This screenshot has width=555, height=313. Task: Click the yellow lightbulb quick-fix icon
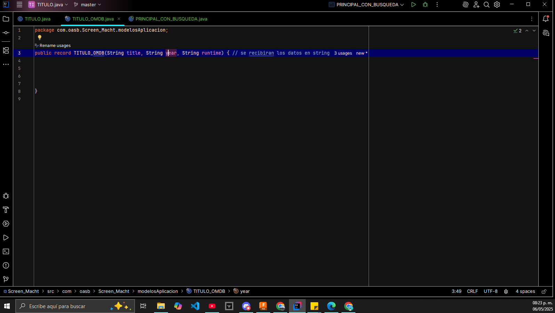[40, 38]
